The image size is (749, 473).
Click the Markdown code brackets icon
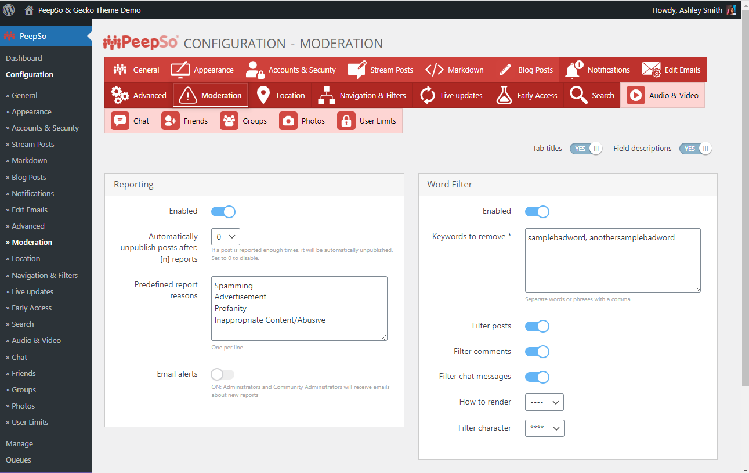[x=435, y=70]
